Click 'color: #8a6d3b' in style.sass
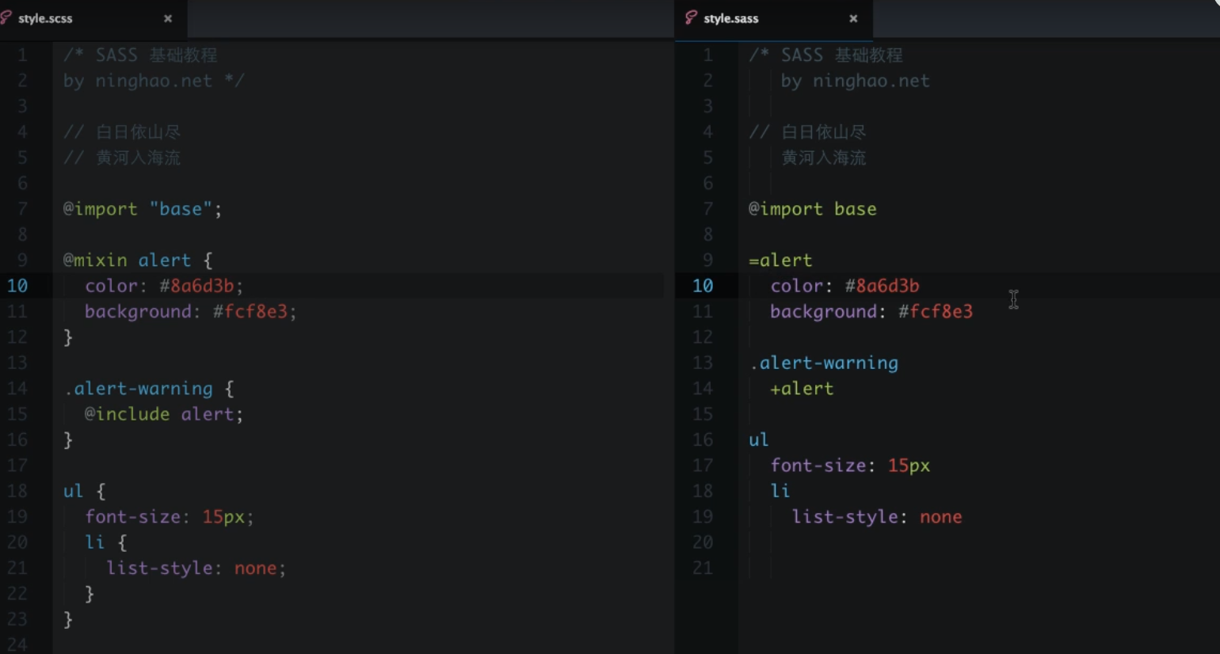Viewport: 1220px width, 654px height. click(844, 286)
